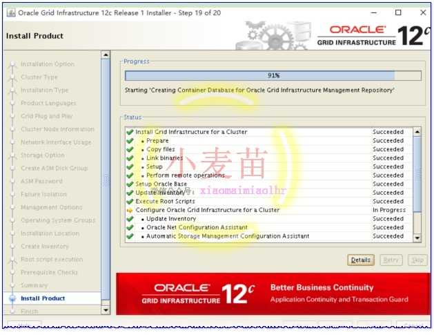Click 'Starting Creating Container Database' progress message
434x335 pixels.
259,90
